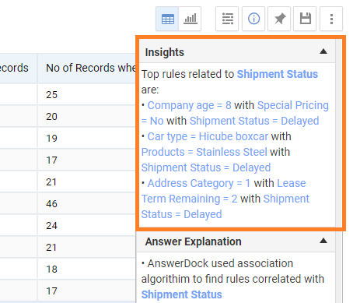Screen dimensions: 353x303
Task: Click the Car type = Hicube boxcar link
Action: (x=208, y=136)
